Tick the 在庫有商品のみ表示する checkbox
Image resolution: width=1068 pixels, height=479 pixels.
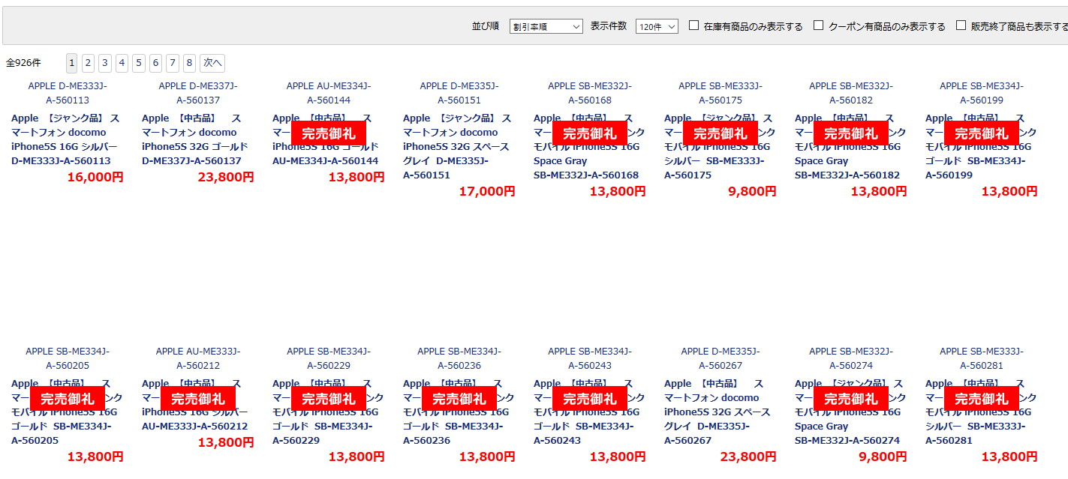694,25
